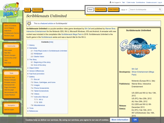Collapse the Navigation sidebar section
Image resolution: width=164 pixels, height=123 pixels.
pos(12,105)
